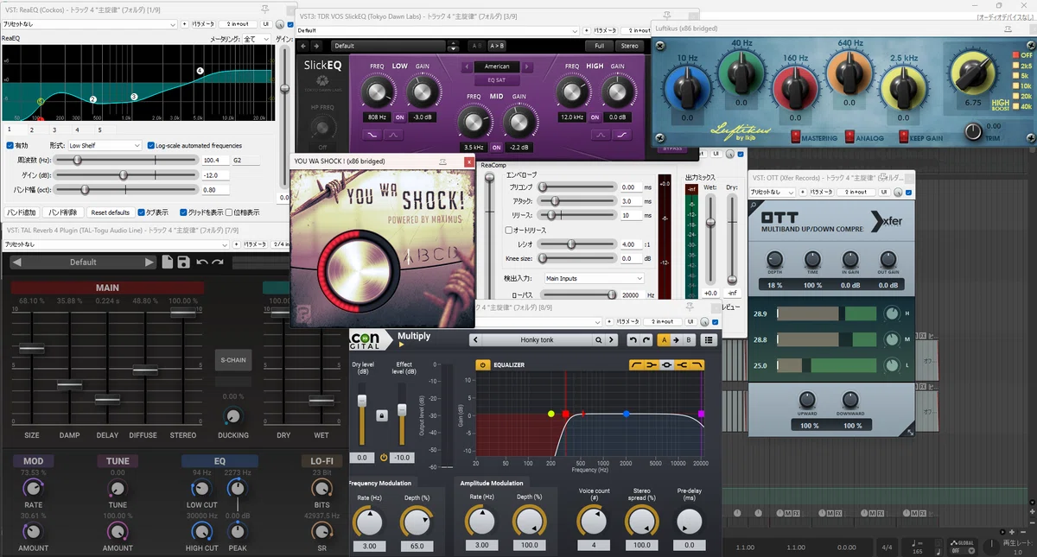The height and width of the screenshot is (557, 1037).
Task: Open the メータリング 全て dropdown in ReaEQ
Action: [x=258, y=39]
